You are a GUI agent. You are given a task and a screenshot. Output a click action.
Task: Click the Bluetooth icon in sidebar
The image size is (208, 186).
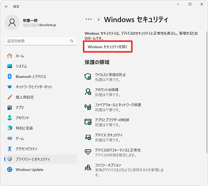(x=10, y=76)
